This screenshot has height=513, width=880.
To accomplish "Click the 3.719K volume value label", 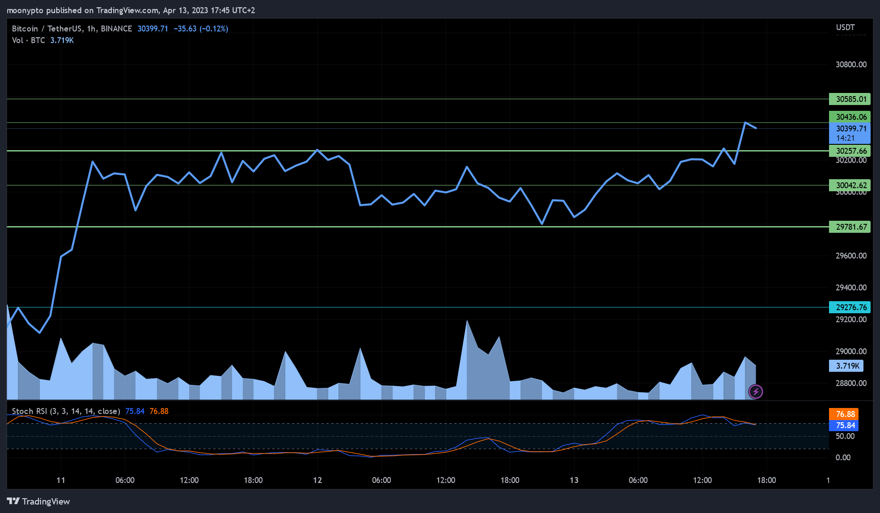I will (846, 366).
